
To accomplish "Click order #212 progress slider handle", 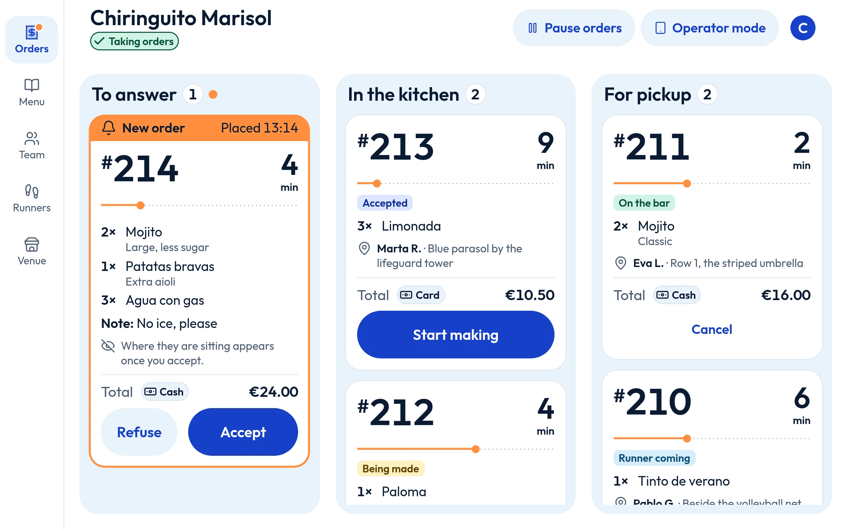I will [476, 449].
